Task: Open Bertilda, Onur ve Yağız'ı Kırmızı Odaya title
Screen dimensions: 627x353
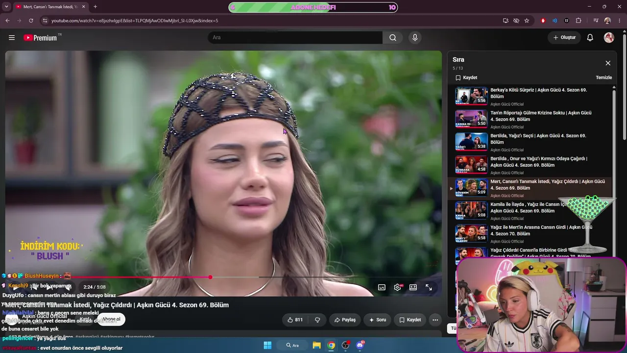Action: pos(539,162)
